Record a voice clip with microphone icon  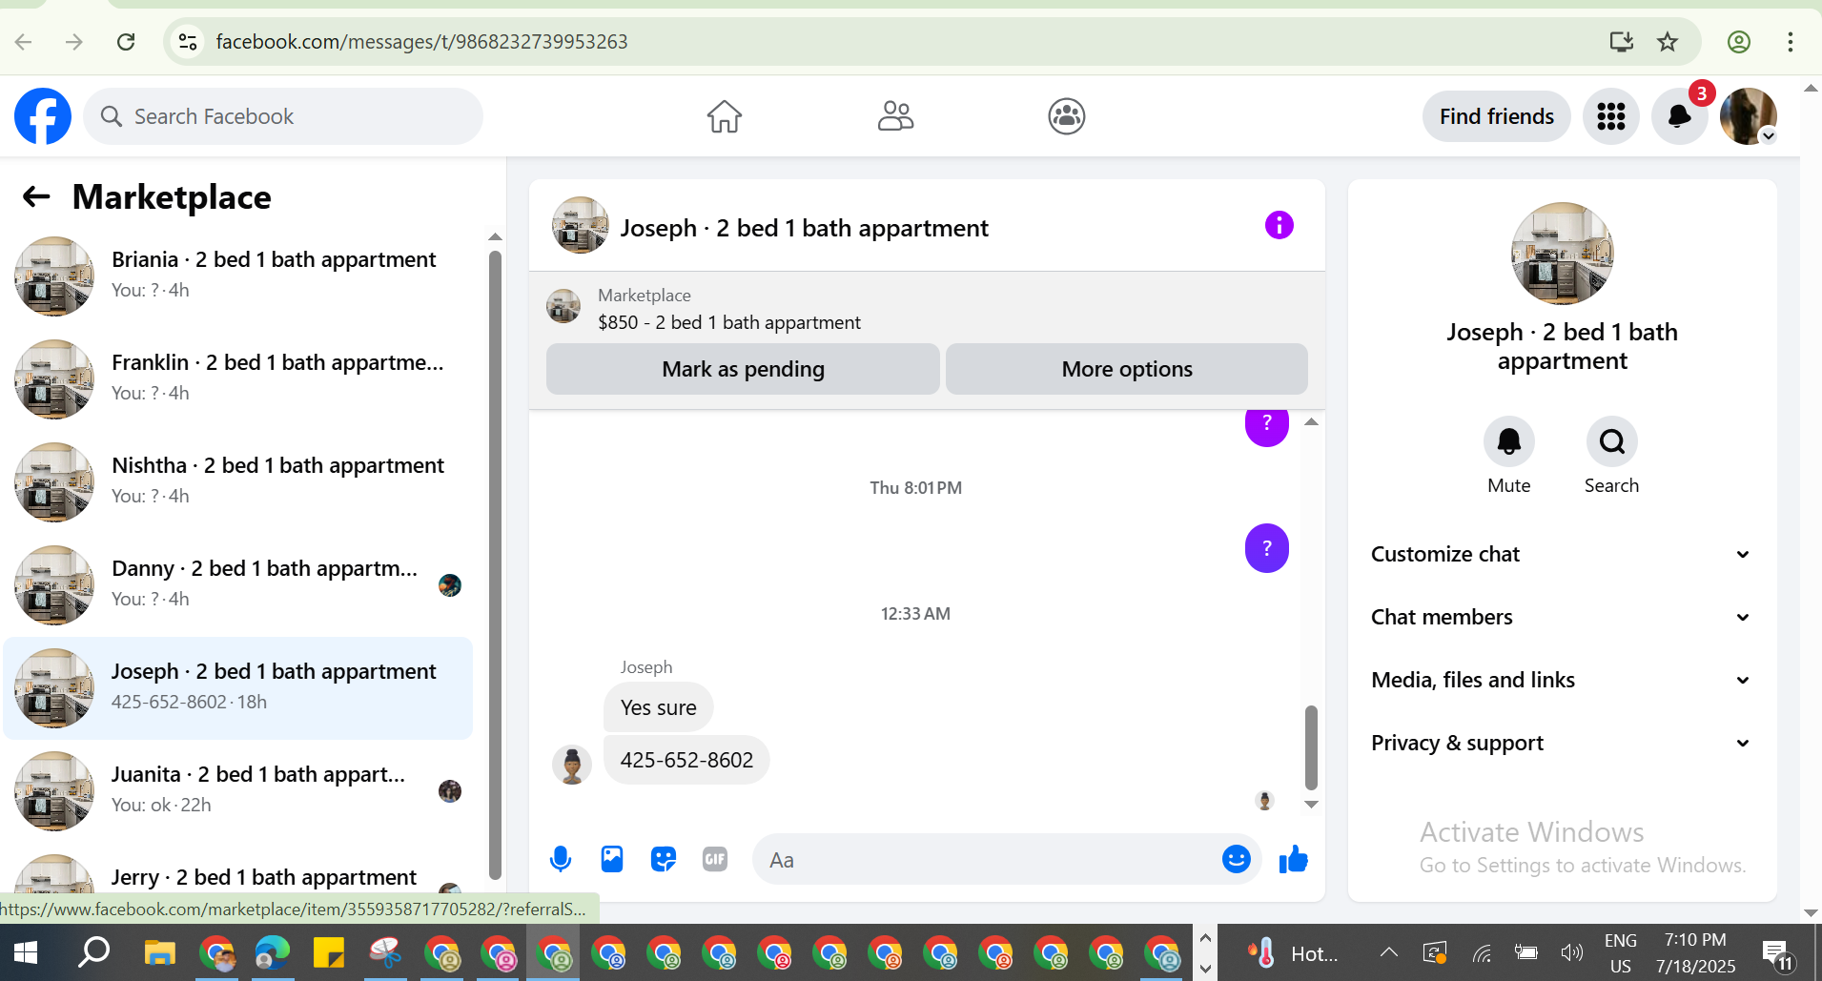[561, 860]
